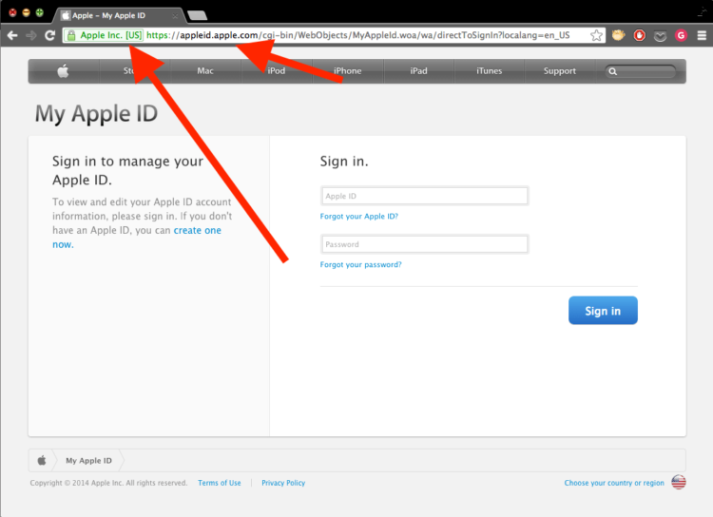Click the Forgot your password? link
The image size is (713, 517).
click(360, 264)
